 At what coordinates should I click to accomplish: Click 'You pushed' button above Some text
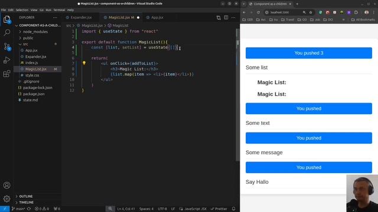pos(309,108)
